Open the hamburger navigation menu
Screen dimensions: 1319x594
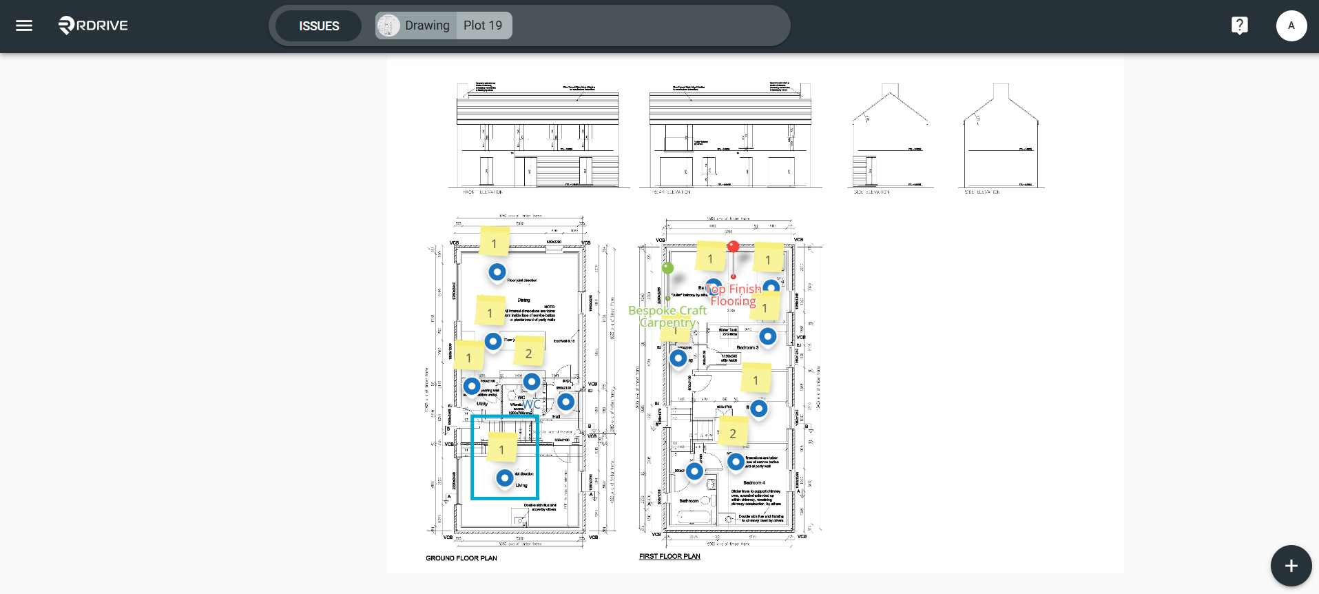coord(24,25)
